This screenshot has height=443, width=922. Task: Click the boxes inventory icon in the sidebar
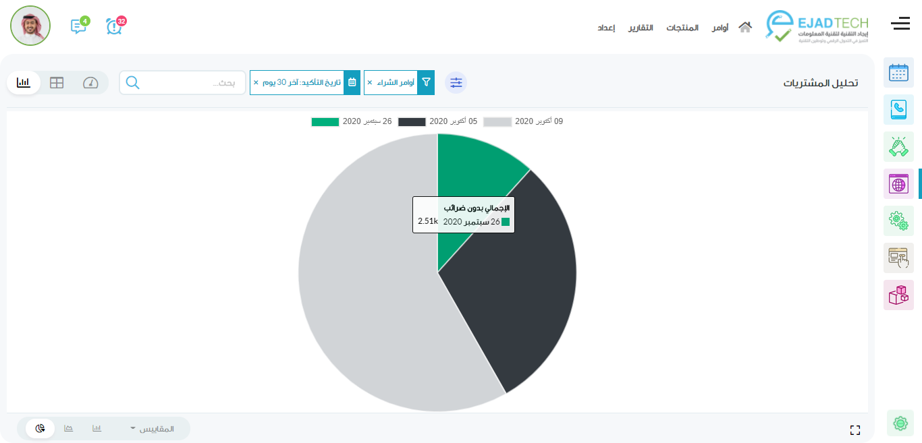click(898, 295)
